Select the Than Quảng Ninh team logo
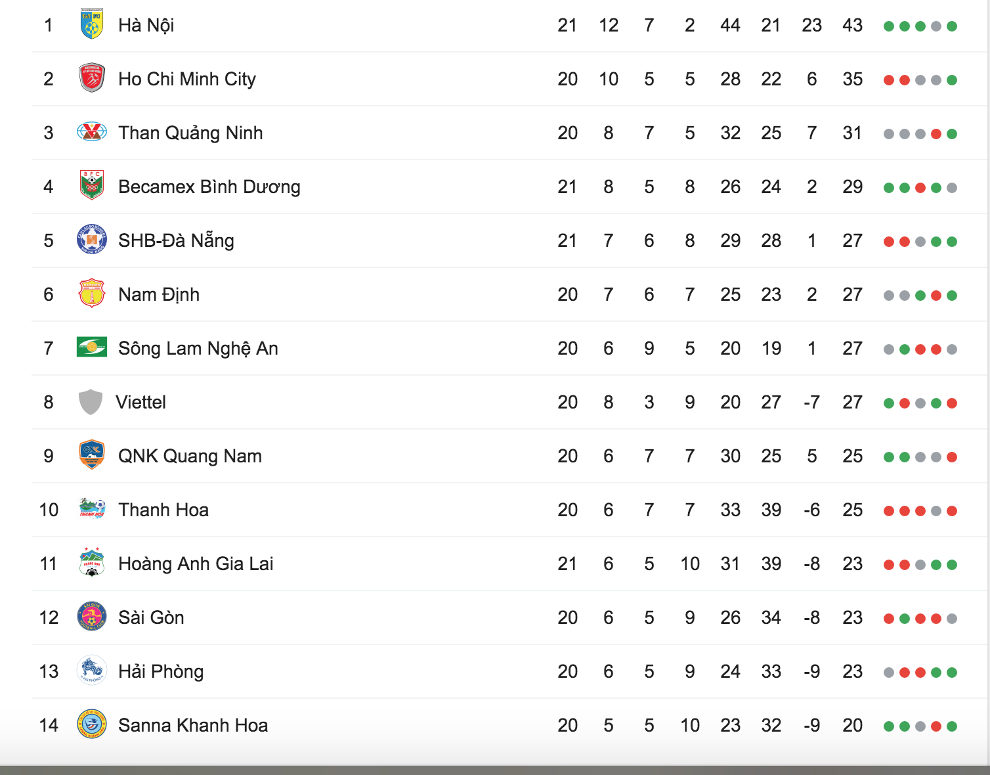This screenshot has width=990, height=775. click(92, 132)
